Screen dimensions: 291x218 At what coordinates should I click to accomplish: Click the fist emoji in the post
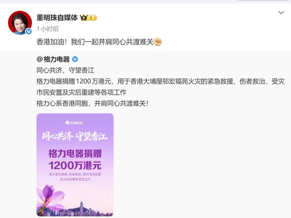click(x=158, y=42)
